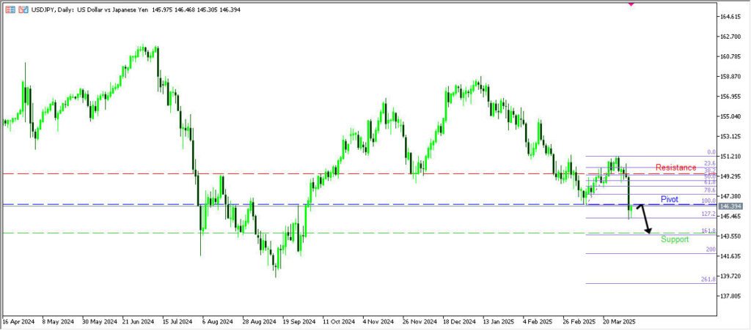This screenshot has height=330, width=751.
Task: Click the pink arrow marker at chart top
Action: (631, 3)
